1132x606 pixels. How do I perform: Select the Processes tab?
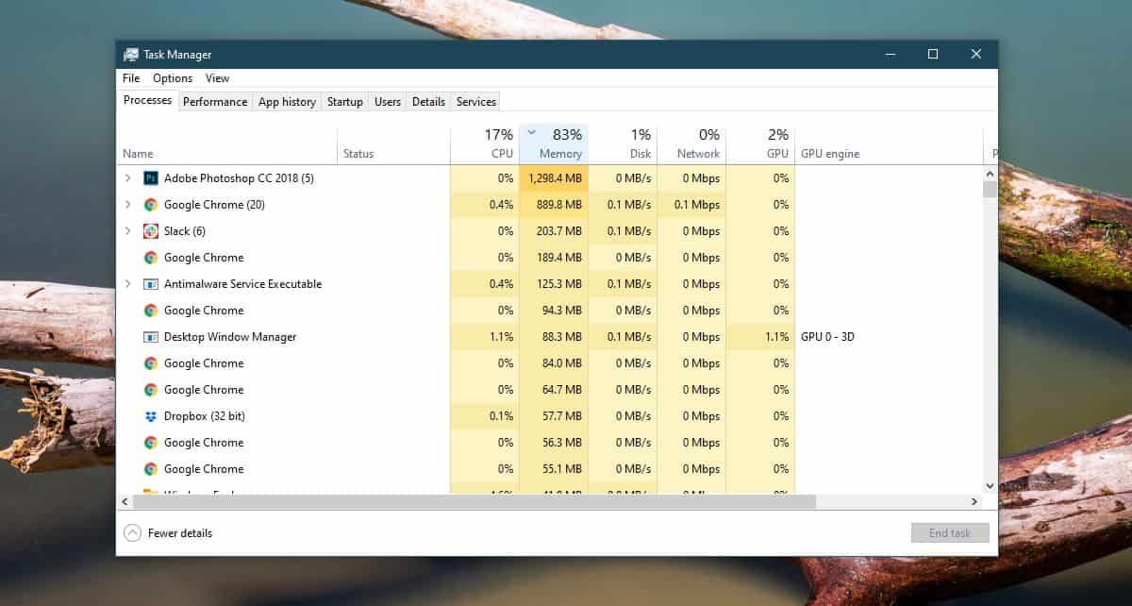coord(147,101)
